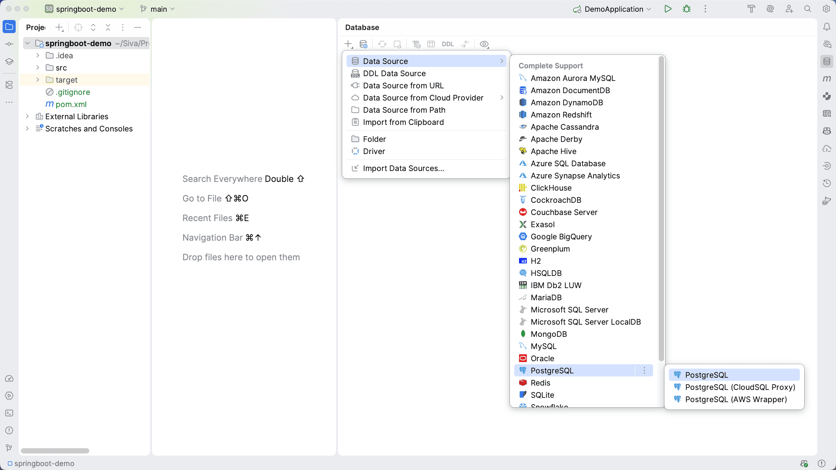The width and height of the screenshot is (836, 470).
Task: Click the Debug bug icon
Action: tap(687, 9)
